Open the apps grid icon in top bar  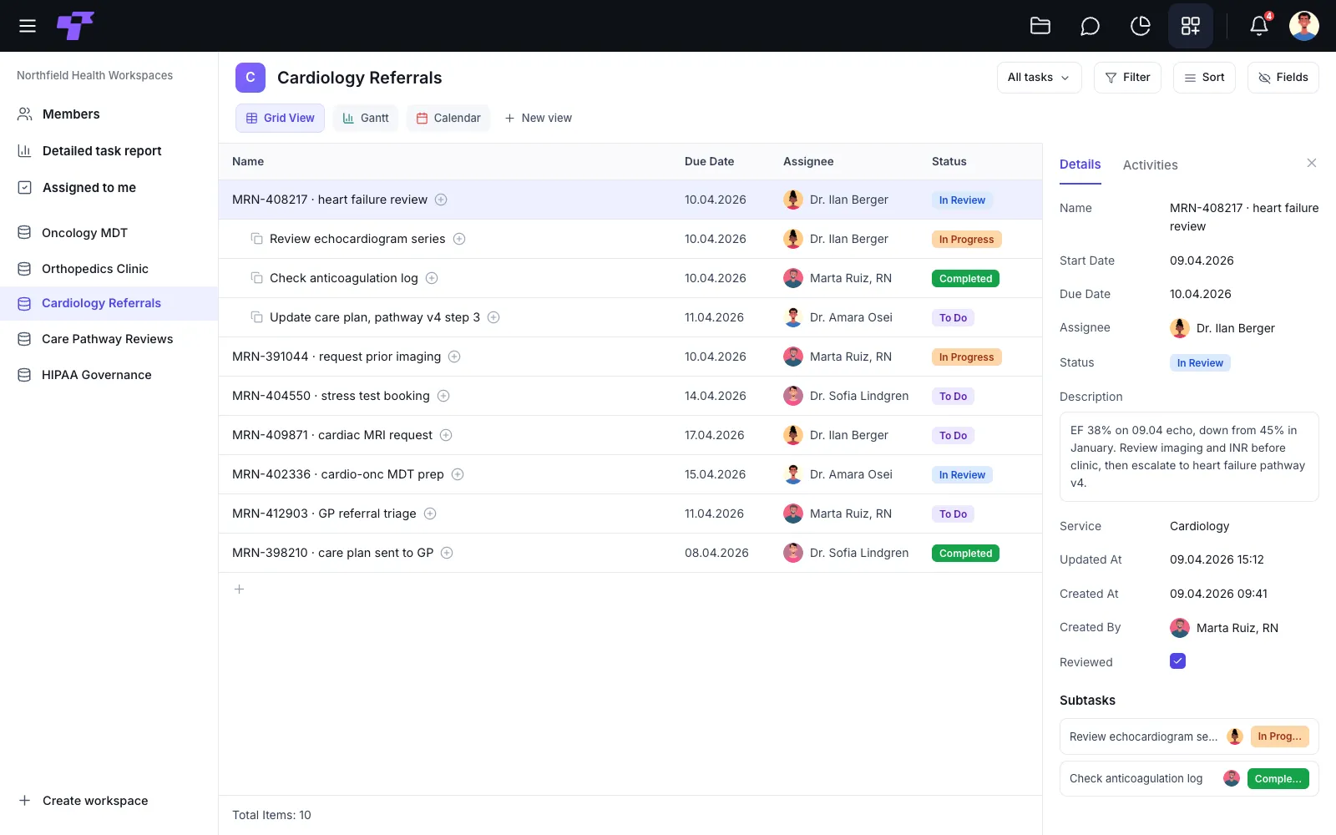[1191, 26]
